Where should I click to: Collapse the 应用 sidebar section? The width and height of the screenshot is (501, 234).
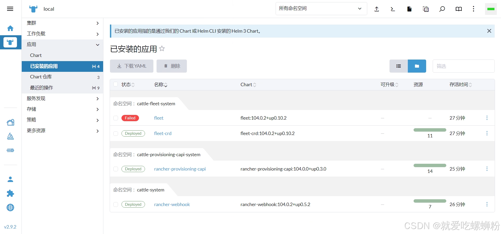pyautogui.click(x=63, y=44)
